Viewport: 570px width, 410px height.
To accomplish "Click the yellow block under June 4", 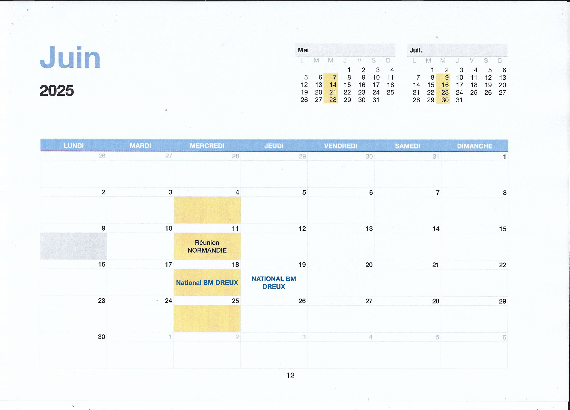I will [207, 210].
